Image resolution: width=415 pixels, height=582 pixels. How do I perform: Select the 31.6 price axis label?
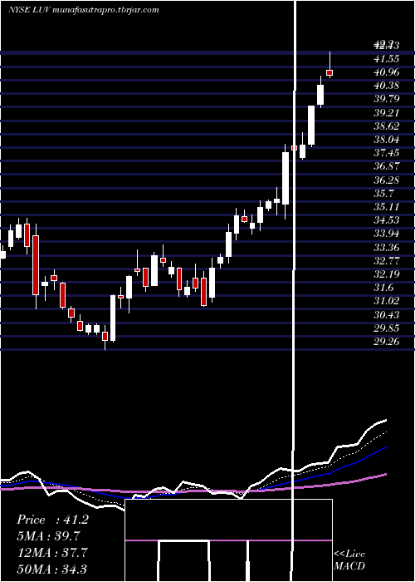[384, 288]
